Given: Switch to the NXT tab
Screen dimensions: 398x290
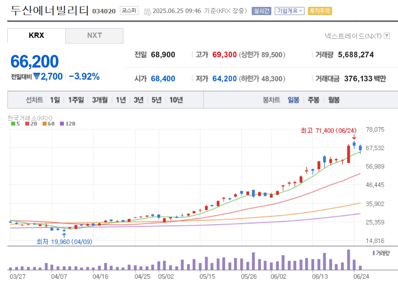Looking at the screenshot, I should 95,35.
